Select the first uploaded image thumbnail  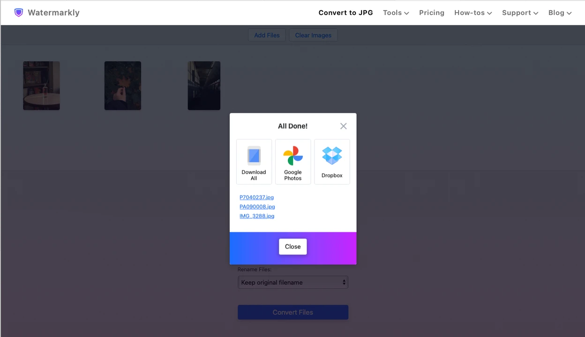click(x=41, y=86)
